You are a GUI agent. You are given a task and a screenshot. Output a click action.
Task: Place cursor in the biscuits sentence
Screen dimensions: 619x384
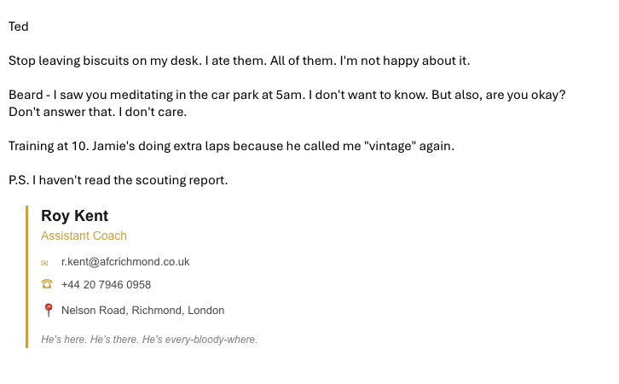pyautogui.click(x=239, y=61)
